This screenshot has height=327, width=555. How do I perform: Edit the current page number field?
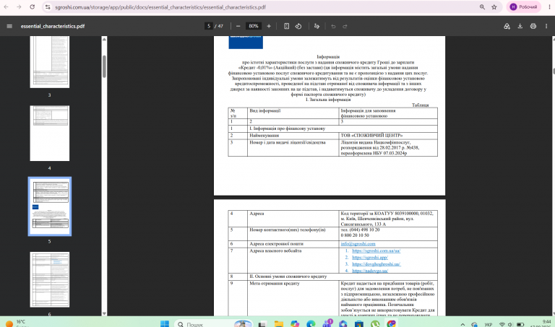[x=208, y=26]
